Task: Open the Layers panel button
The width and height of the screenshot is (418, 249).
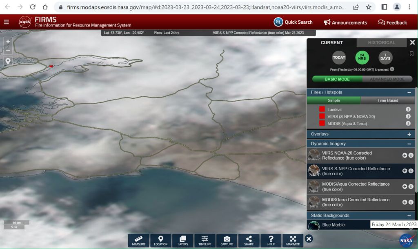Action: 182,240
